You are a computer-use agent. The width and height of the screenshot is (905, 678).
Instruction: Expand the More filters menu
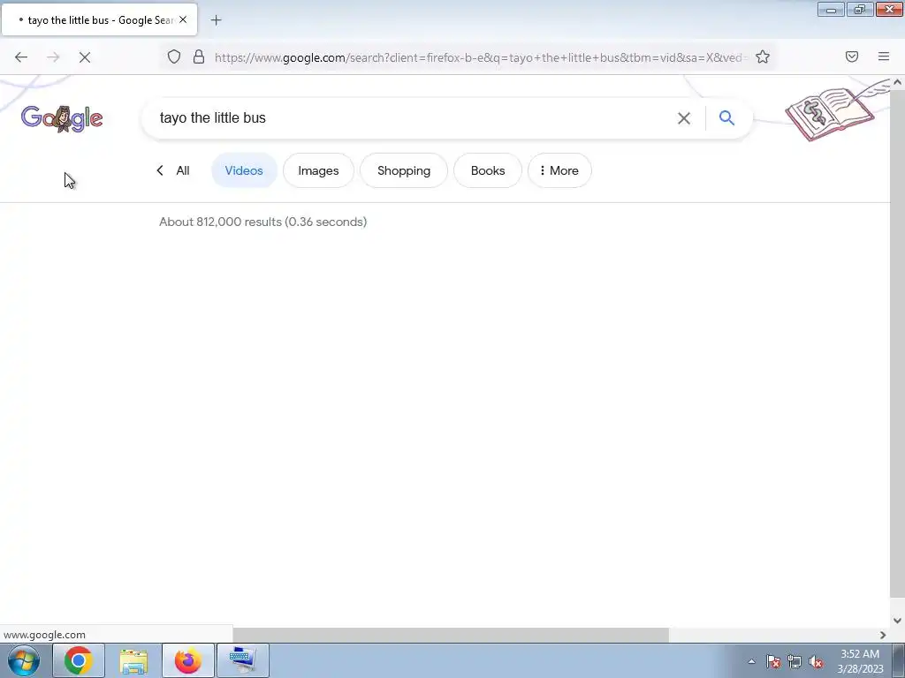click(559, 170)
